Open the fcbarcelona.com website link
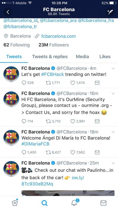Screen dimensions: 118x210 [x=58, y=36]
